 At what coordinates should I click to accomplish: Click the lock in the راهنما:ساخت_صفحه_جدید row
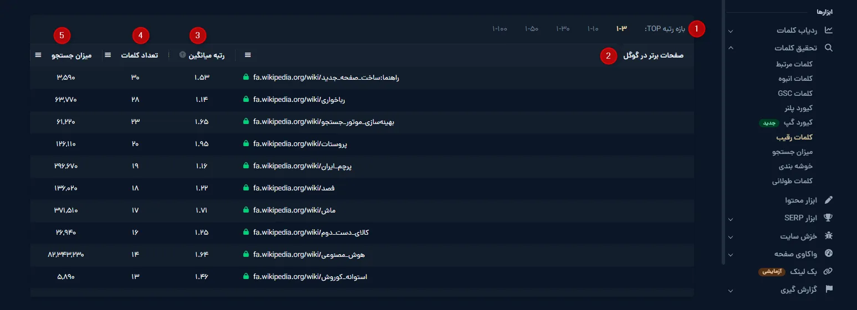pyautogui.click(x=246, y=77)
